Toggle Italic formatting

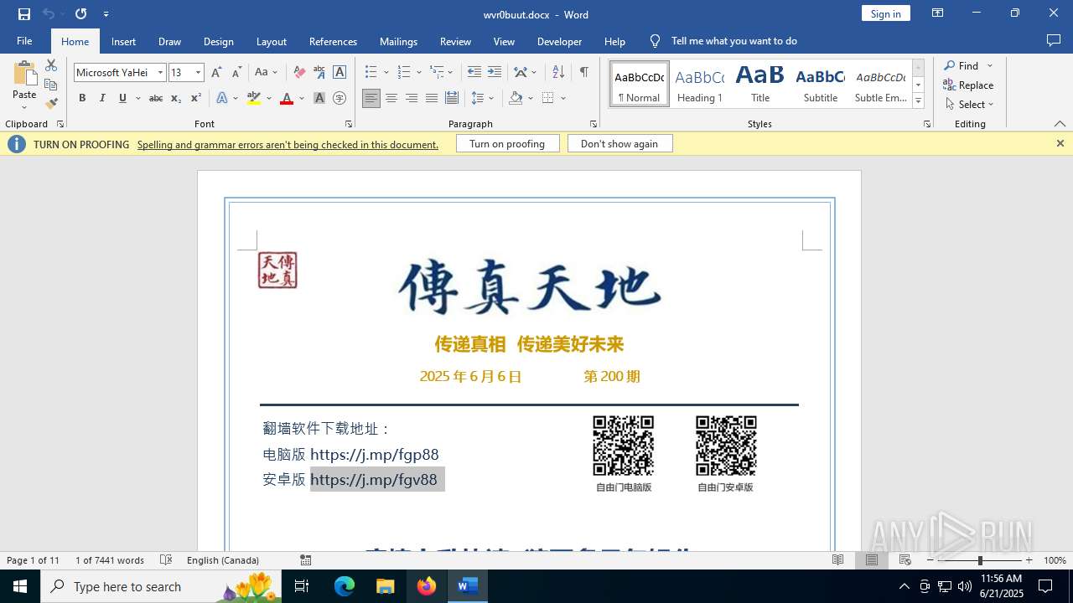[x=102, y=98]
